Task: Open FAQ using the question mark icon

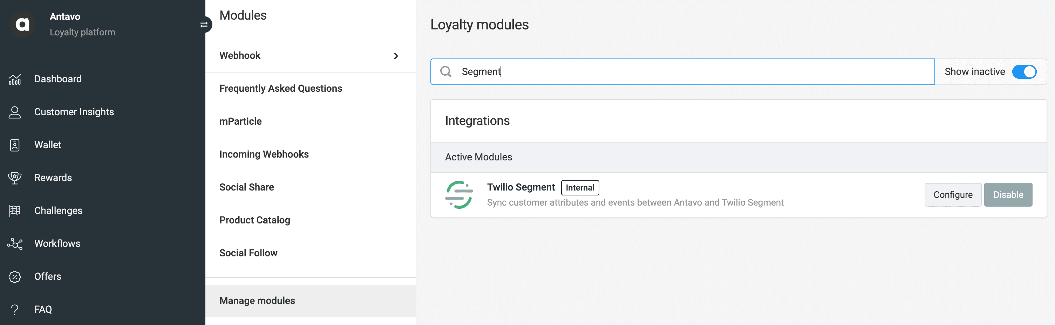Action: [15, 309]
